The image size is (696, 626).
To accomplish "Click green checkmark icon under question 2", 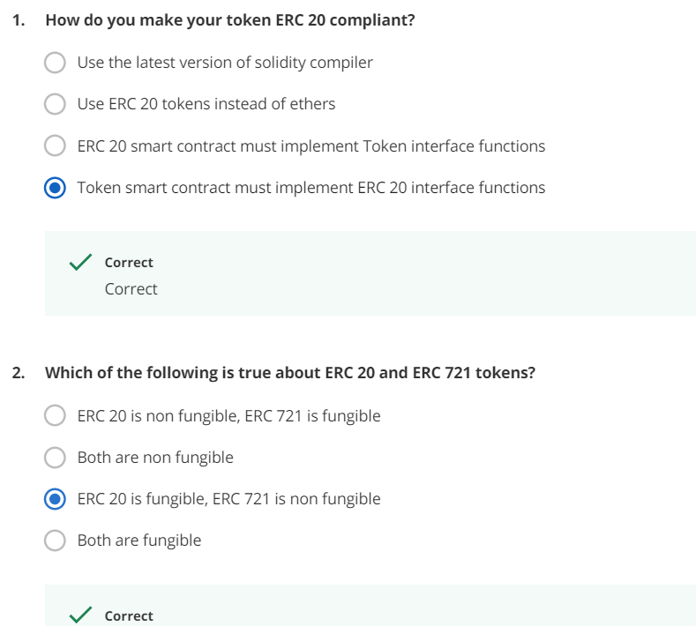I will pyautogui.click(x=80, y=615).
